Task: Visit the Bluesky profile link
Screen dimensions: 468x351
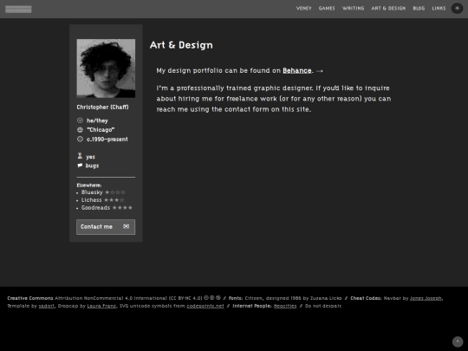Action: coord(92,192)
